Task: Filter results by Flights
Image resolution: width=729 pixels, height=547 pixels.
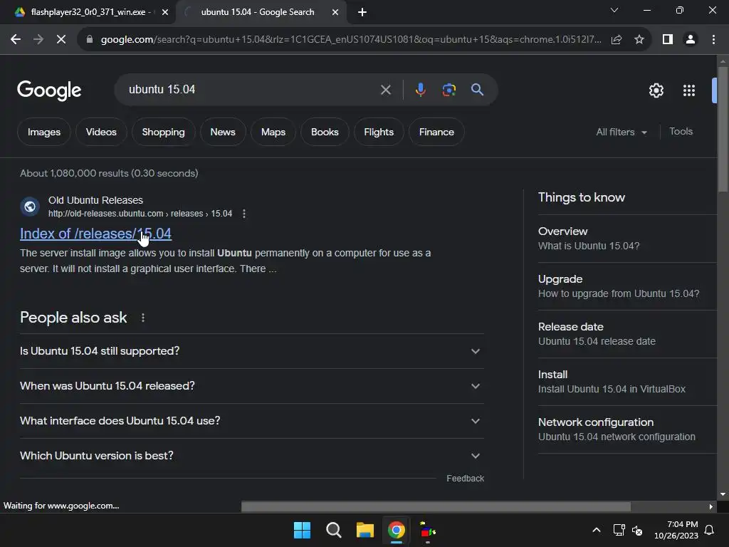Action: click(379, 132)
